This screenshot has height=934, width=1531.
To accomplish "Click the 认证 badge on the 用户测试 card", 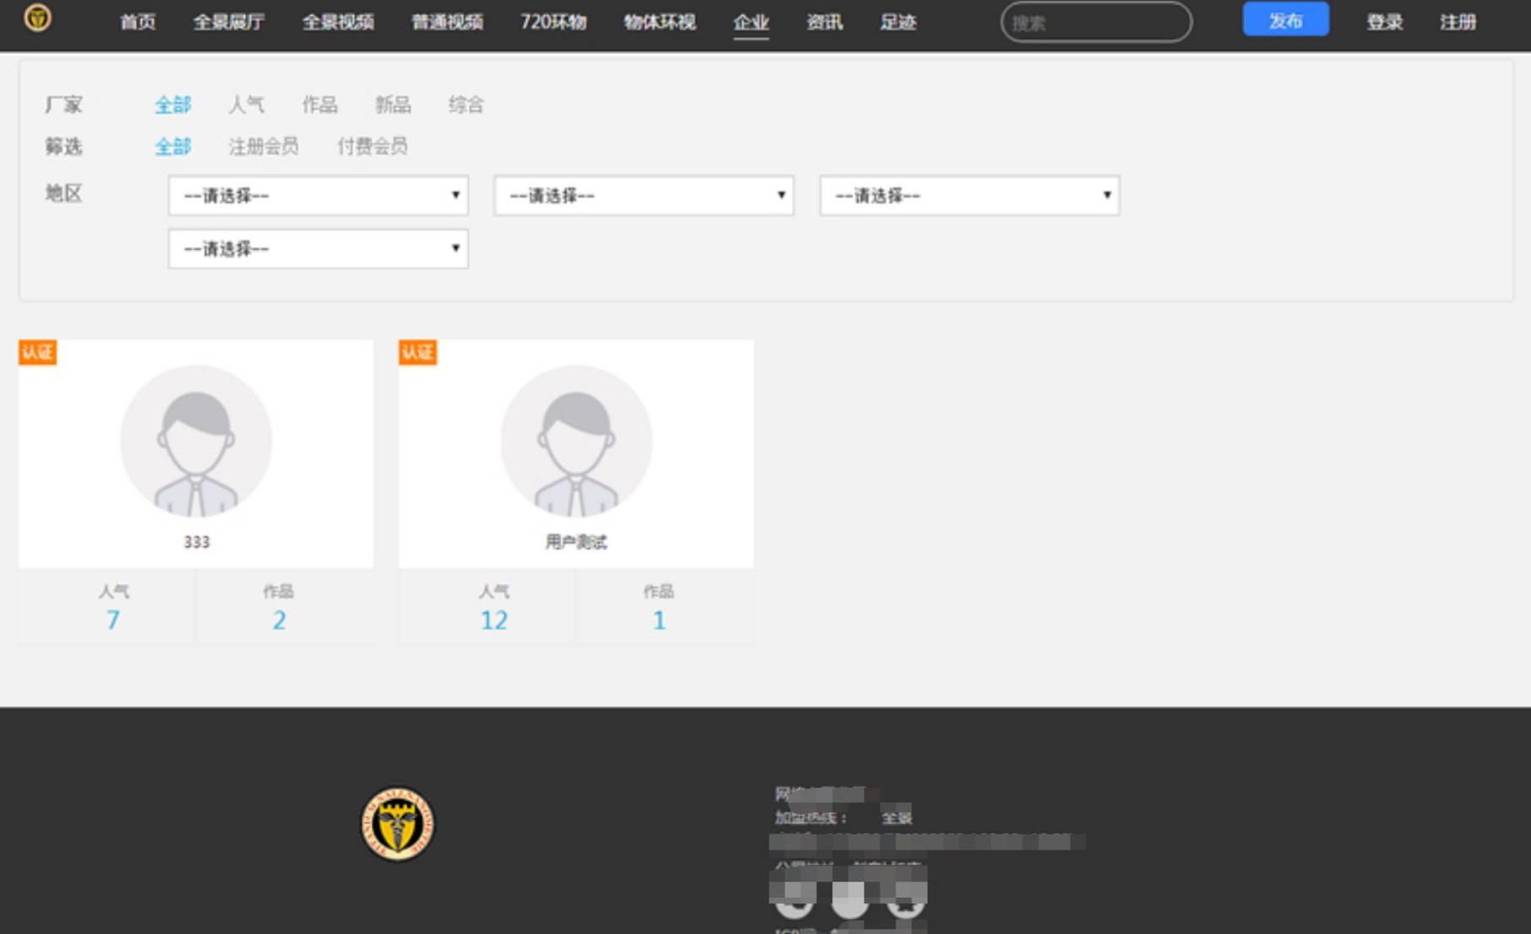I will coord(417,352).
